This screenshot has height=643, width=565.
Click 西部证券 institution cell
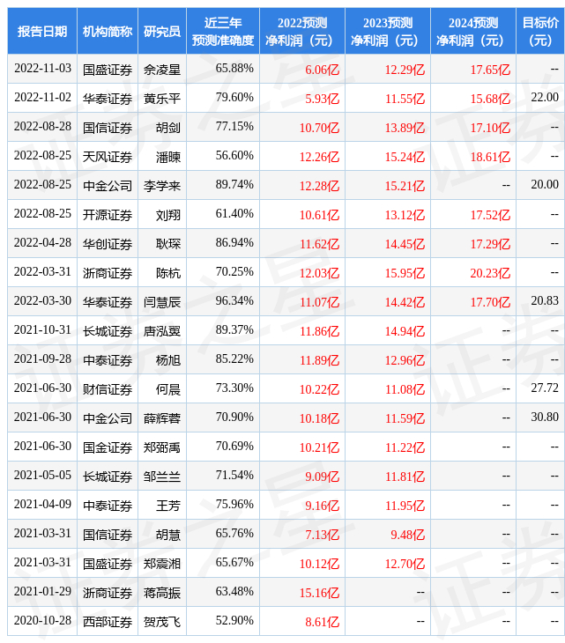[108, 622]
